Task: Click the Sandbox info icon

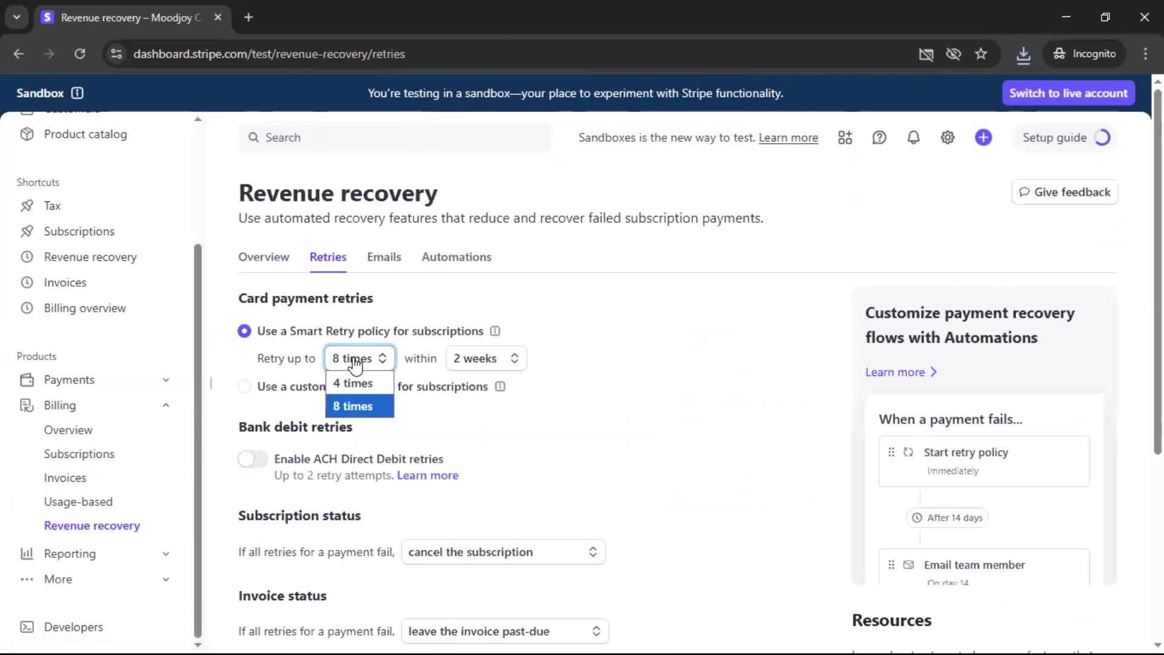Action: [77, 93]
